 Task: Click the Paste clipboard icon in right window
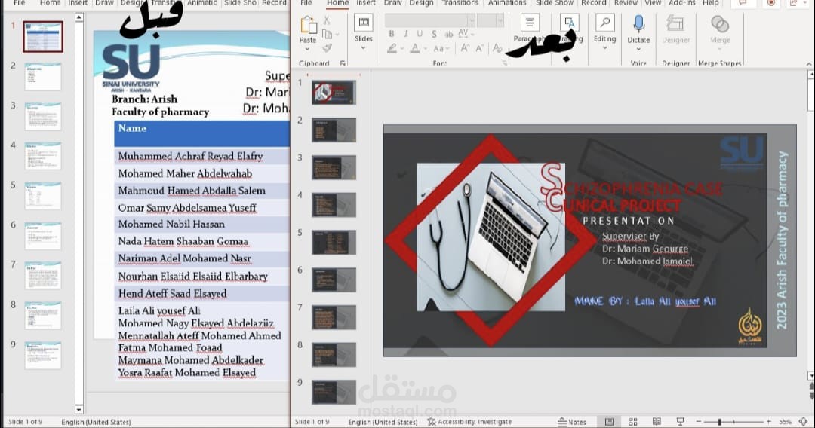(308, 25)
